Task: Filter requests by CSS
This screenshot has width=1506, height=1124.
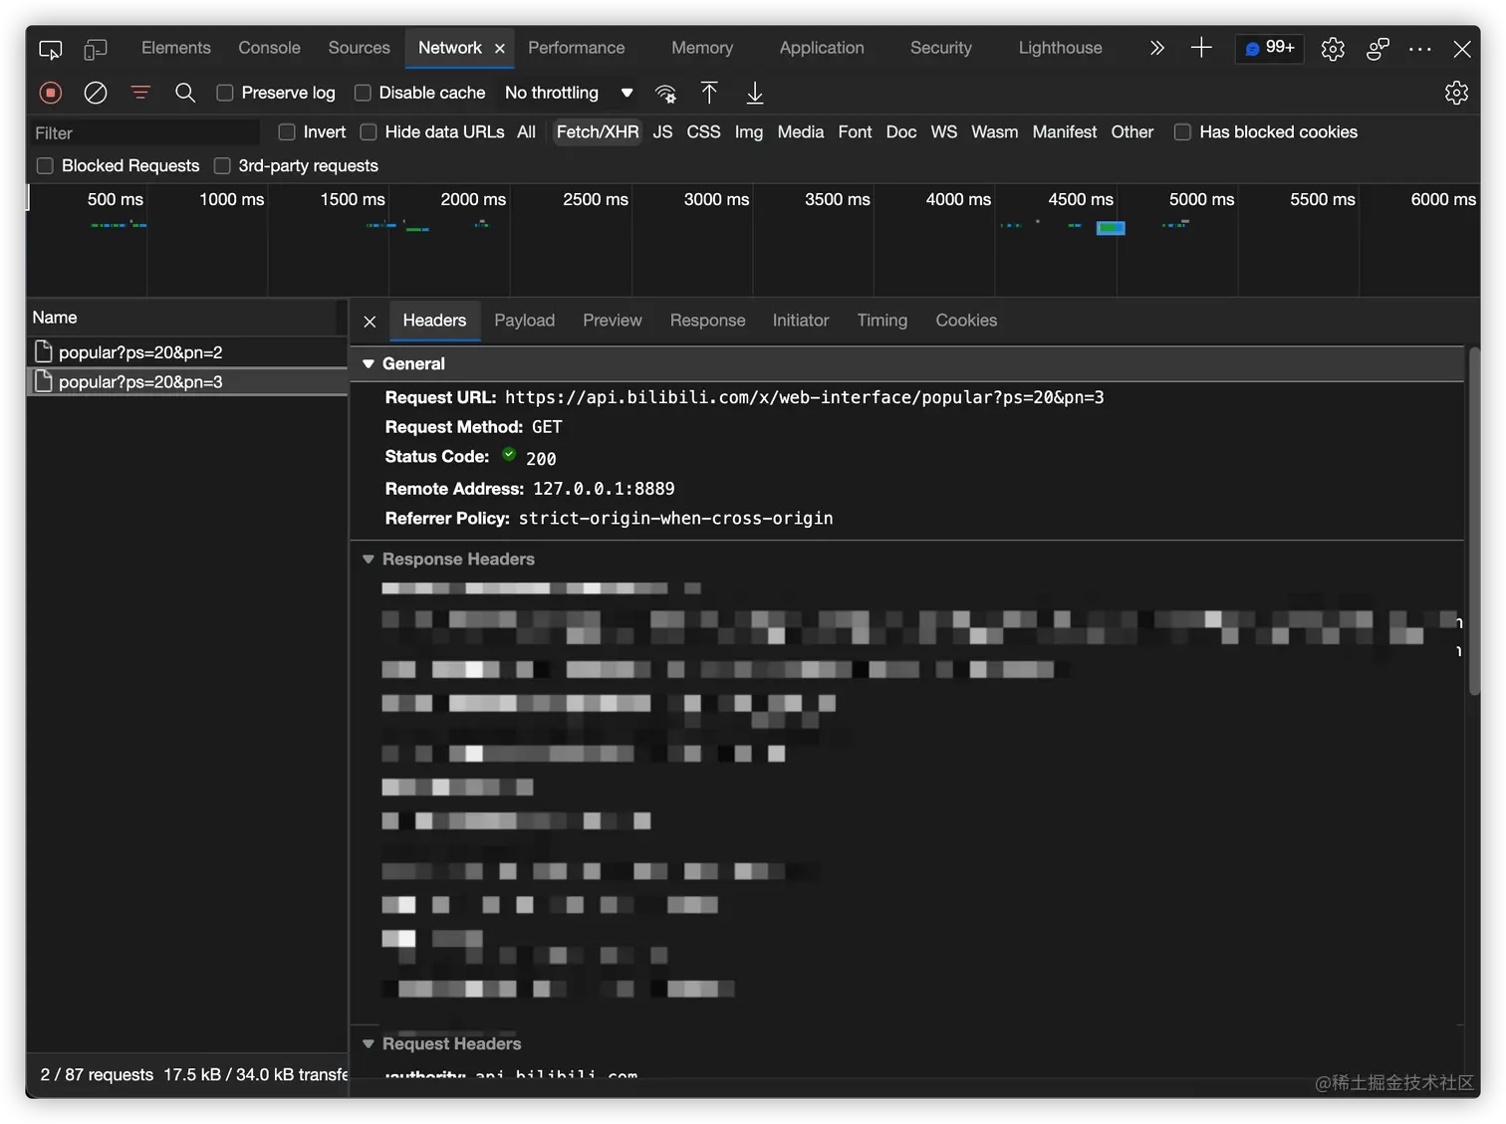Action: 704,132
